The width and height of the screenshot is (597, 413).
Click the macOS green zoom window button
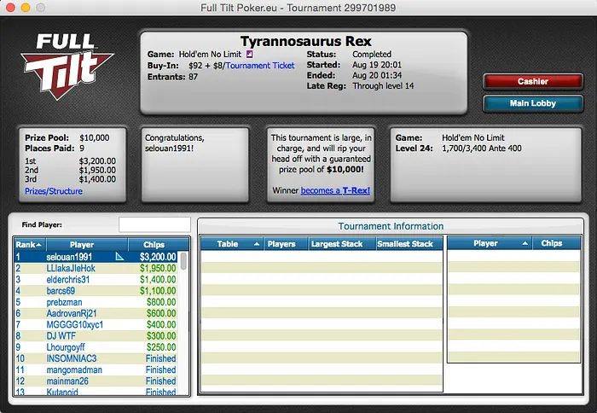pos(42,8)
